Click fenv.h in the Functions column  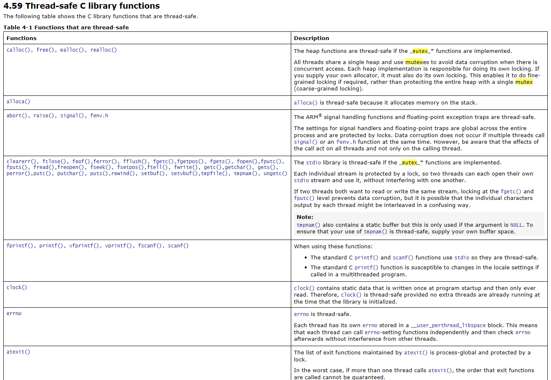pyautogui.click(x=99, y=116)
